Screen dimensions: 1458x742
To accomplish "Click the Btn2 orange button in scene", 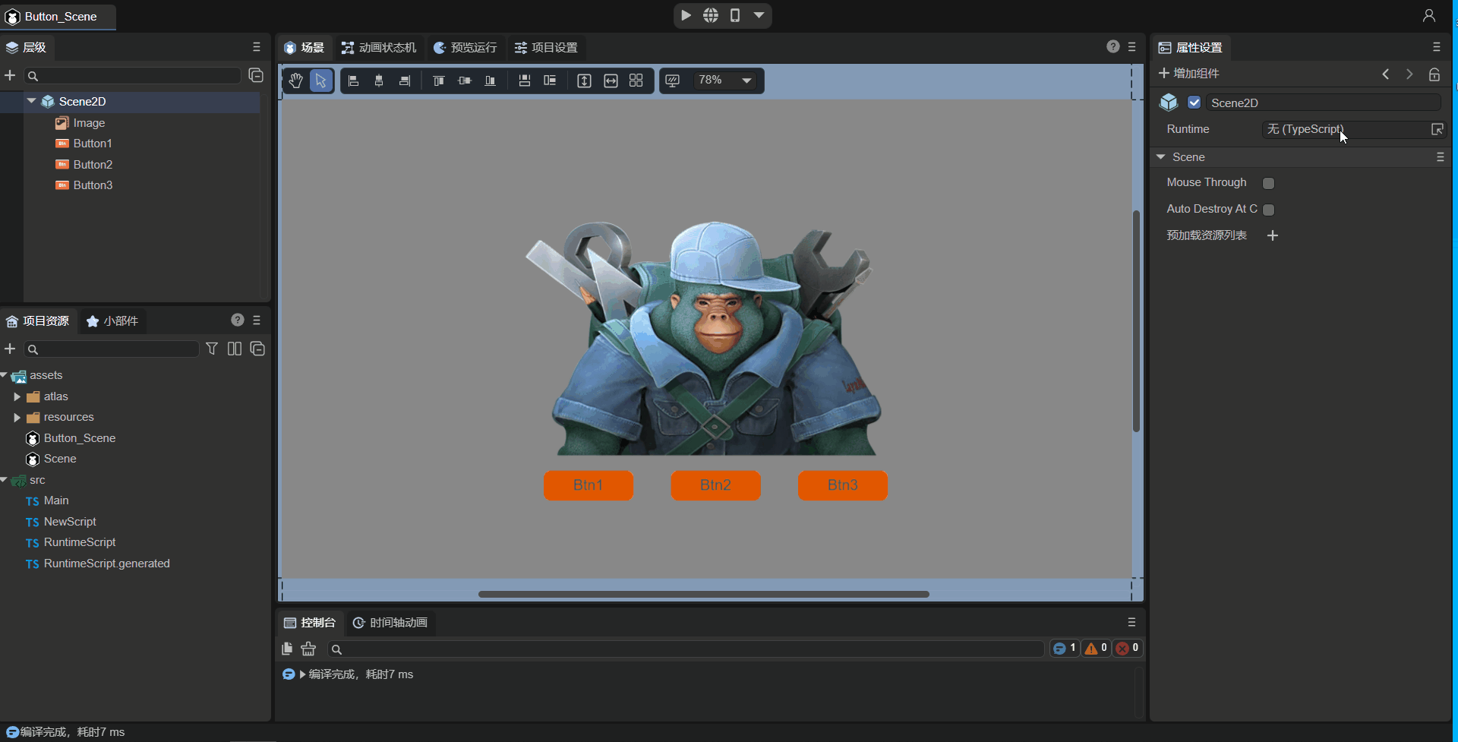I will 715,485.
